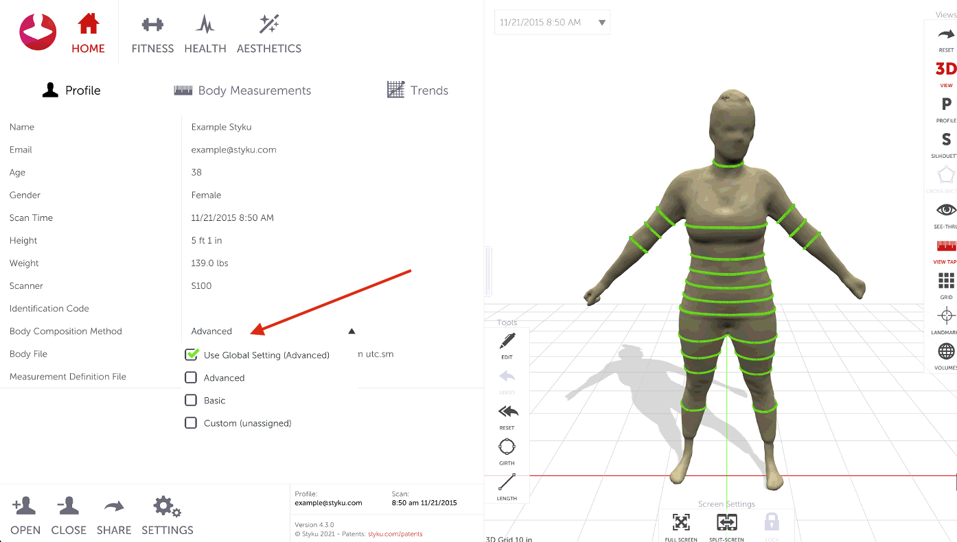Open the Volumes view
The height and width of the screenshot is (542, 957).
[946, 352]
